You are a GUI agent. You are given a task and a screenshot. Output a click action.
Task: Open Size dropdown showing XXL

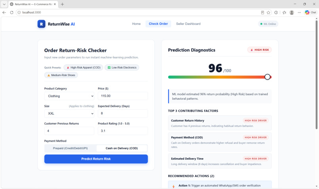click(69, 113)
